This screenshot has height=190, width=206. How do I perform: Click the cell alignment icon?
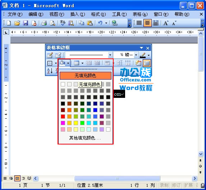coord(107,63)
